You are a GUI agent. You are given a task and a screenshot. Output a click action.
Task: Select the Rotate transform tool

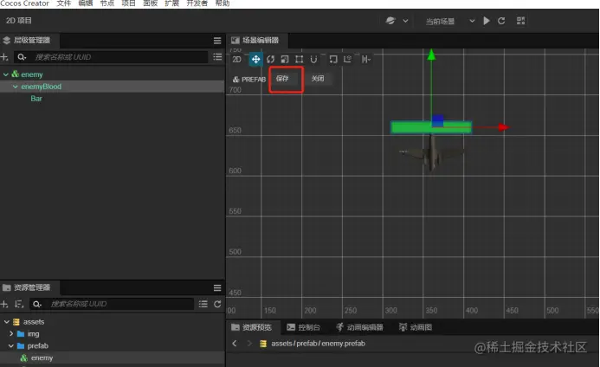tap(270, 60)
